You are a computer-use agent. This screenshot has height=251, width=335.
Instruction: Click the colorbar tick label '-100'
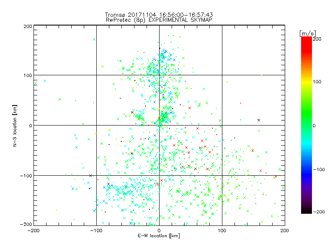click(319, 170)
